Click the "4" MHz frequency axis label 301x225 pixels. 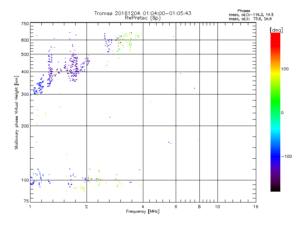(x=143, y=207)
